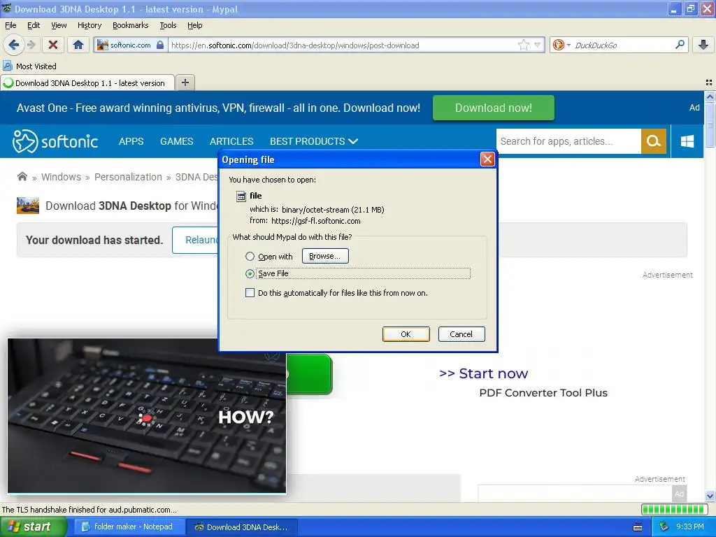The width and height of the screenshot is (716, 537).
Task: Stop page loading with the red X
Action: 53,45
